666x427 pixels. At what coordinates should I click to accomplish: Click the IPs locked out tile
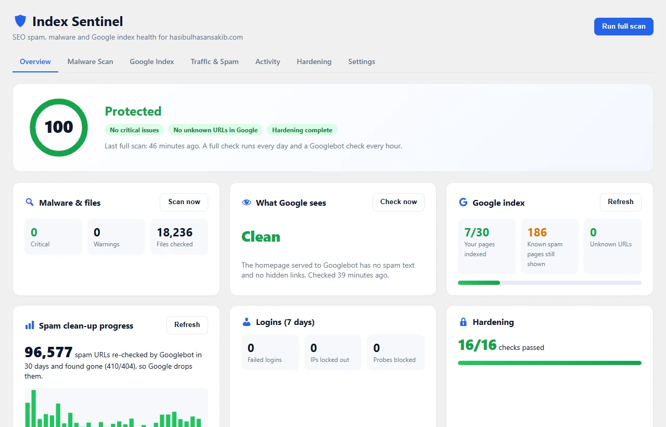333,353
